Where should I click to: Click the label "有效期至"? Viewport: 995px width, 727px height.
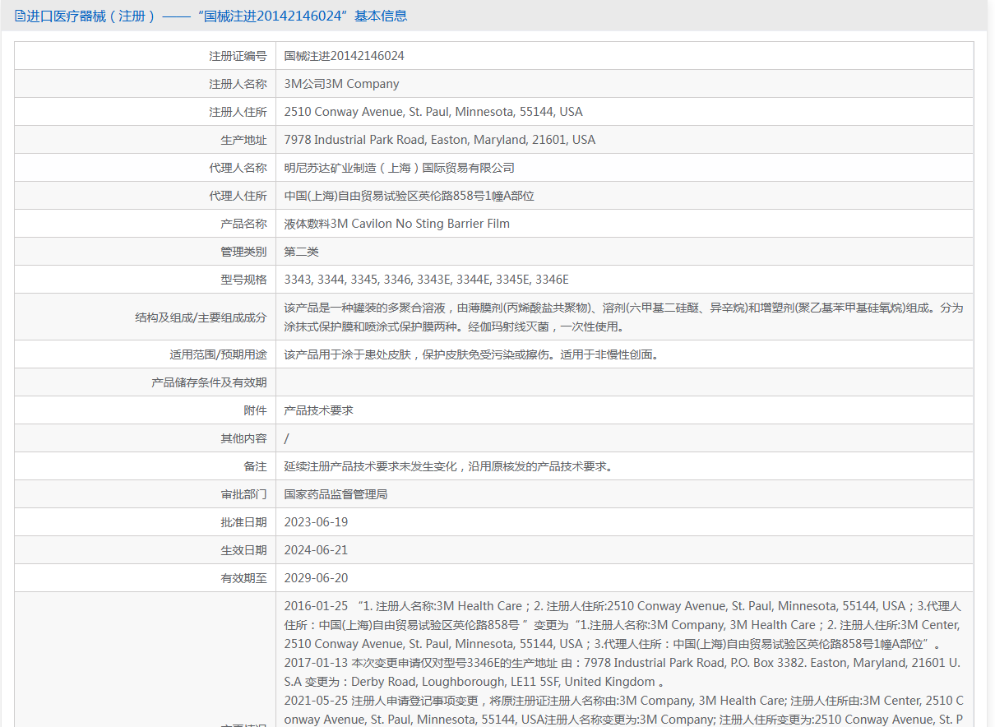coord(243,578)
